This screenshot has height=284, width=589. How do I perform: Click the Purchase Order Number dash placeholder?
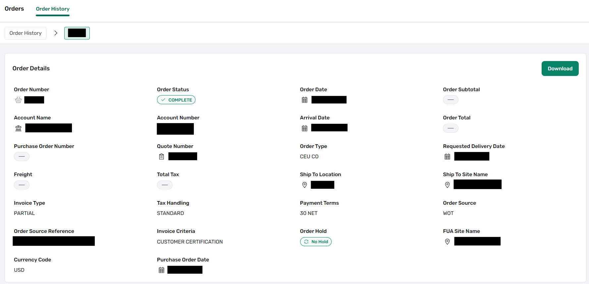tap(22, 157)
